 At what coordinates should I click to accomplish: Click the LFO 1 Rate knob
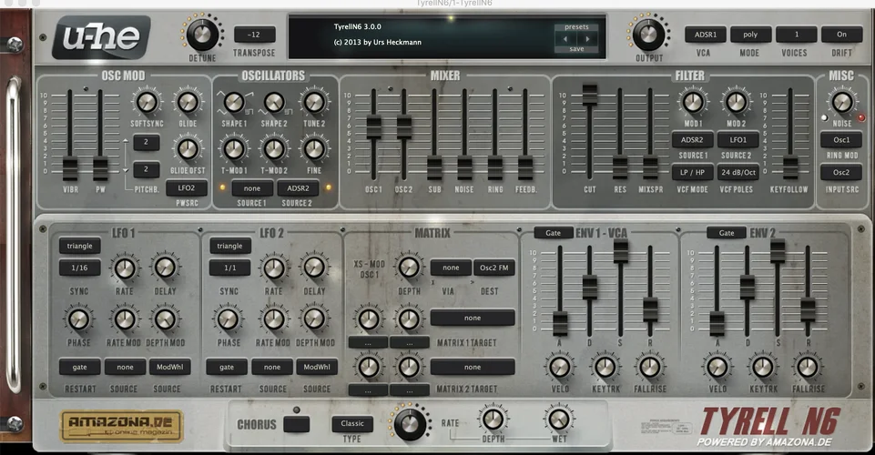[x=125, y=268]
